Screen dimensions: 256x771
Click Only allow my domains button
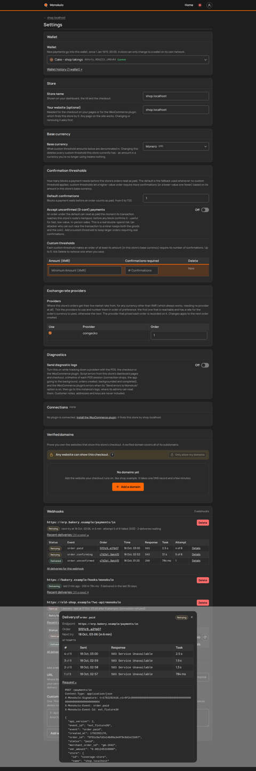pos(187,455)
